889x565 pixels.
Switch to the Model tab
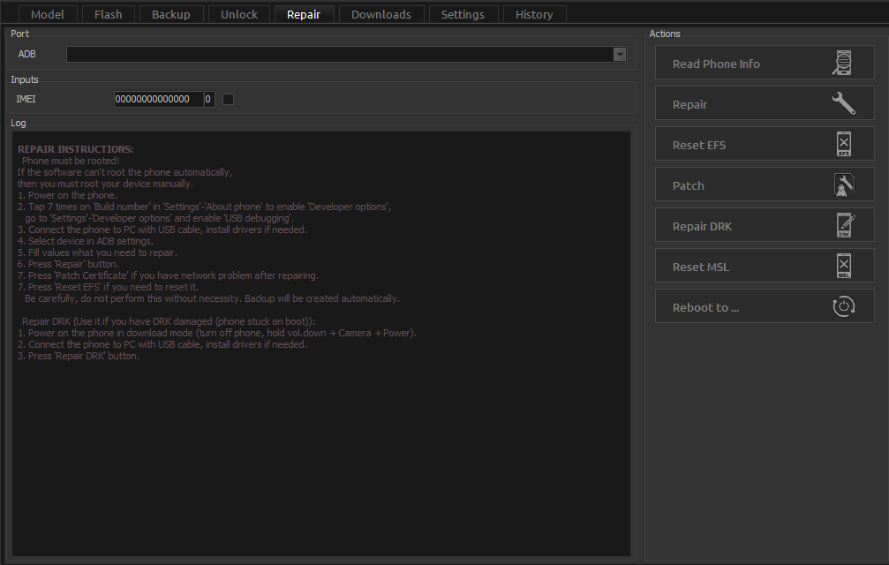[x=48, y=14]
